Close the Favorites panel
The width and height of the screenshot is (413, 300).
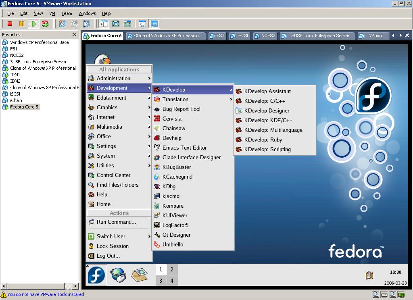coord(74,35)
